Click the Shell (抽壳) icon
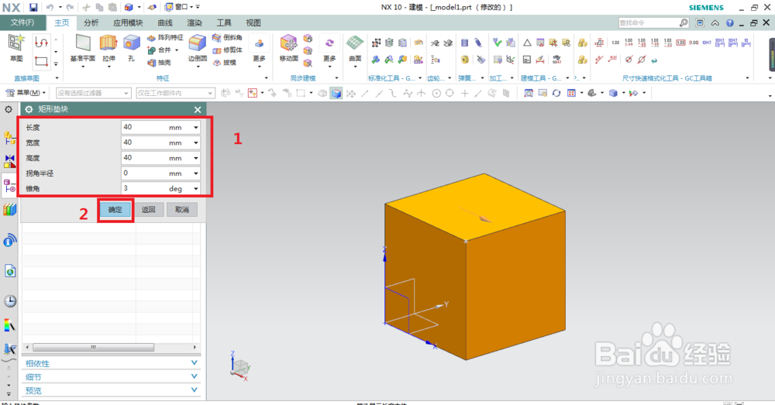 (151, 63)
